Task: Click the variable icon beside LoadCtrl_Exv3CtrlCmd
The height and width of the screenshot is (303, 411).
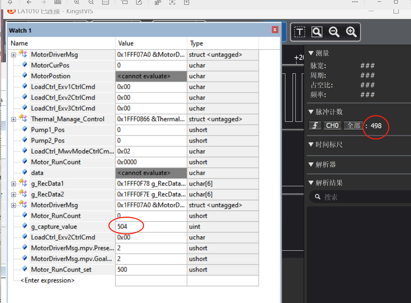Action: (25, 107)
